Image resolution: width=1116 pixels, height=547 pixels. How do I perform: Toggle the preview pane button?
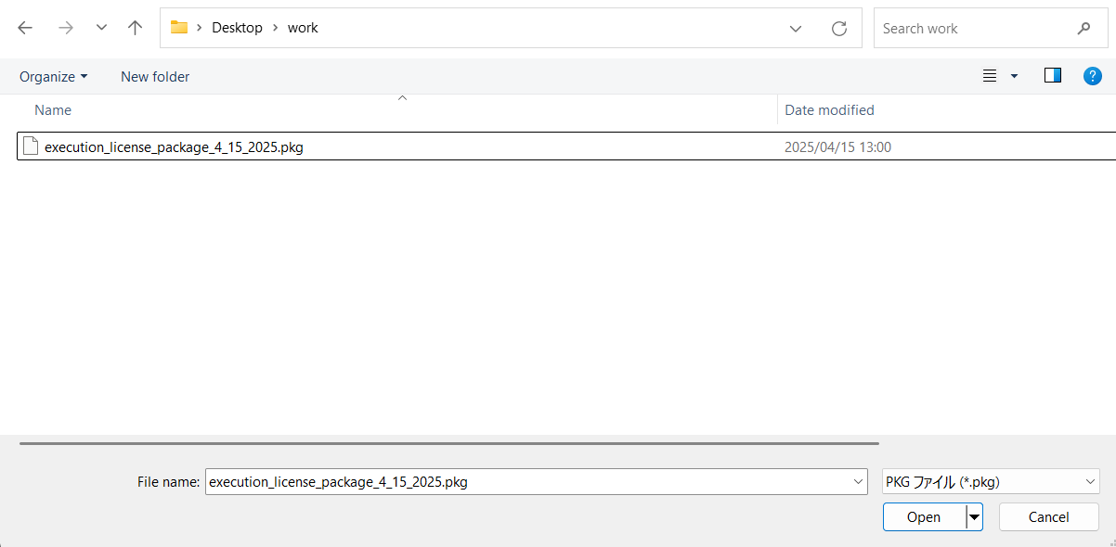[x=1052, y=76]
